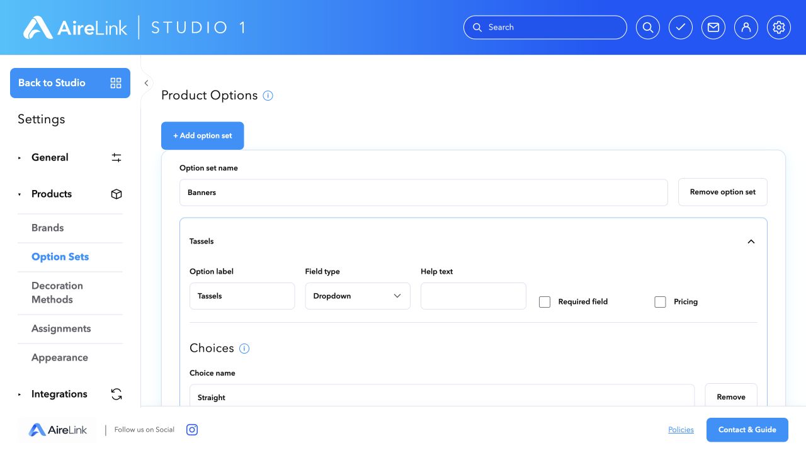Open the user profile icon

pyautogui.click(x=746, y=28)
